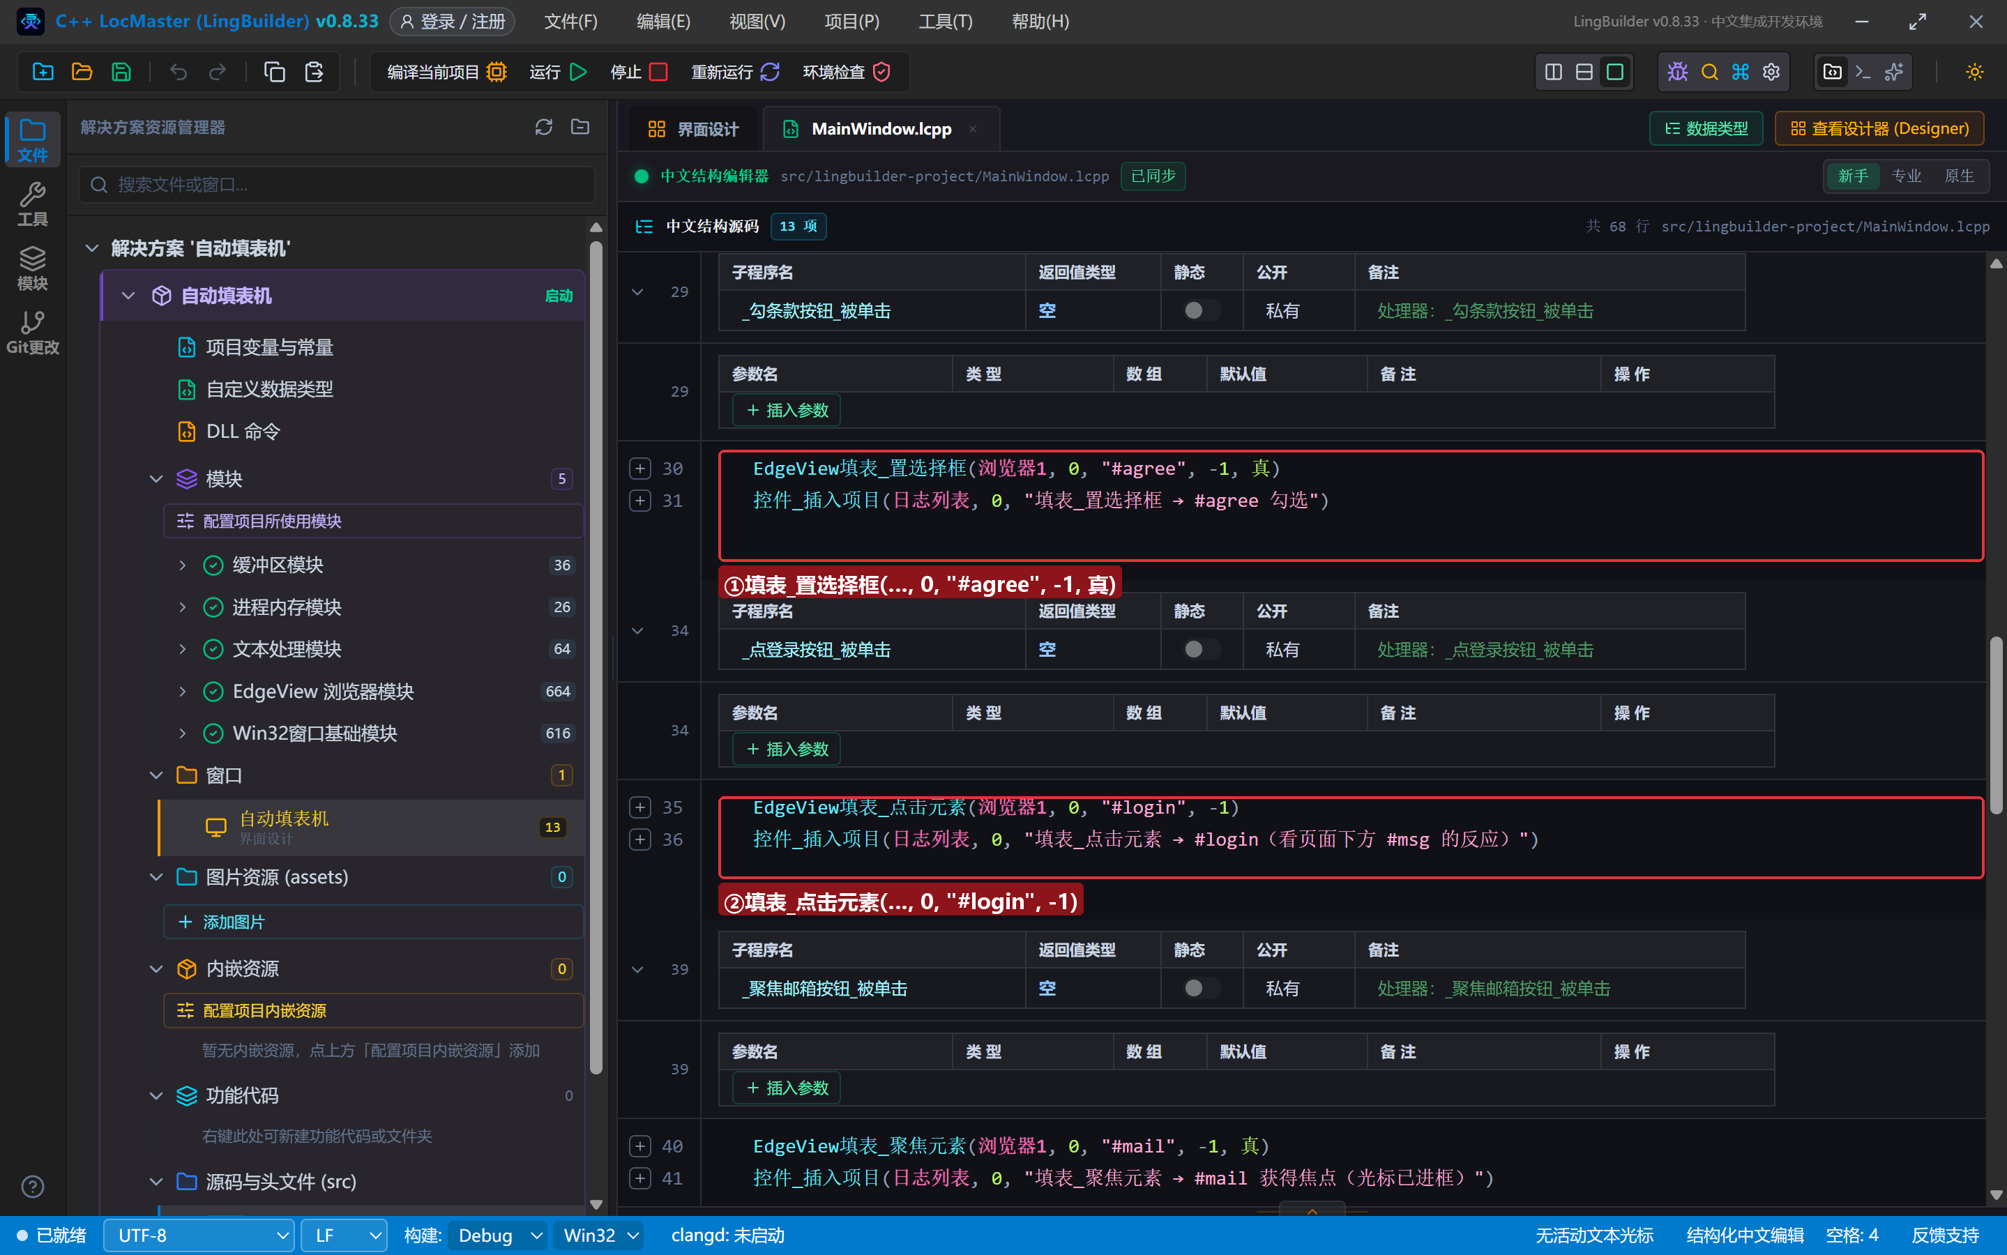Image resolution: width=2007 pixels, height=1255 pixels.
Task: Expand code line 30 plus icon
Action: [x=640, y=468]
